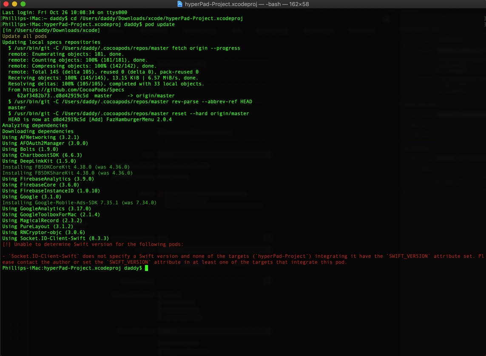
Task: Maximize the window using the green button
Action: 23,4
